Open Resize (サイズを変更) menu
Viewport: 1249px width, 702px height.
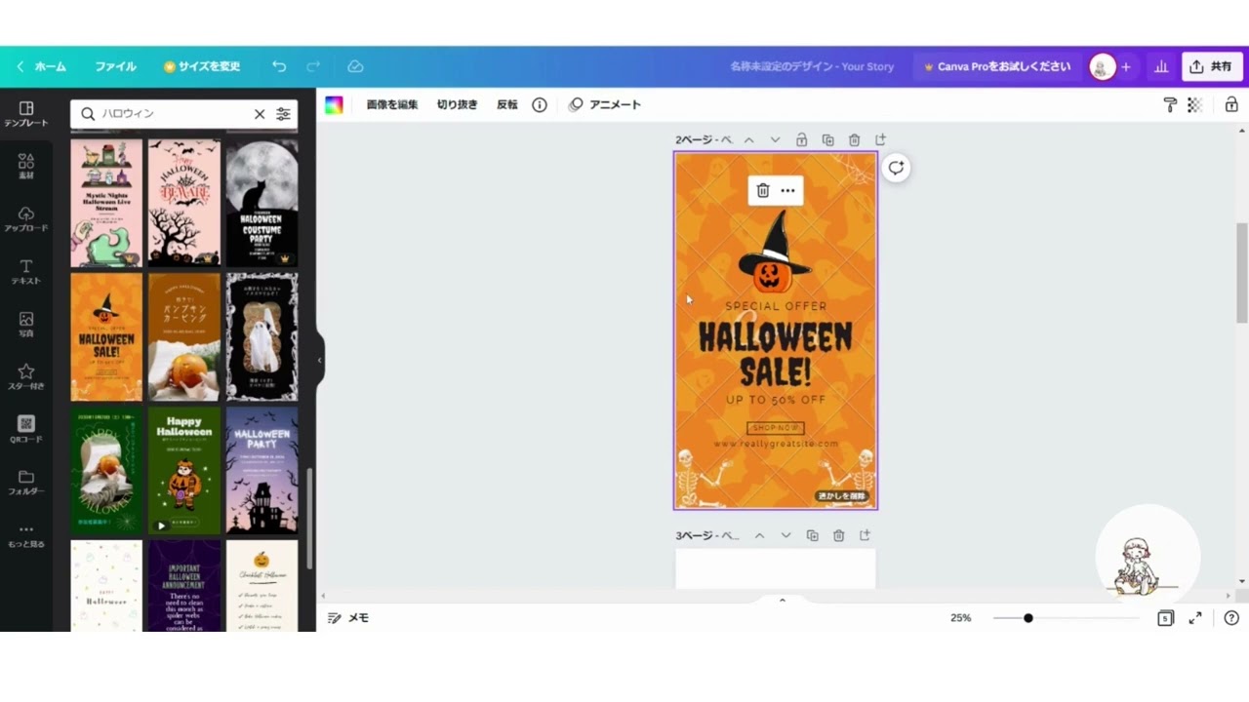(202, 66)
